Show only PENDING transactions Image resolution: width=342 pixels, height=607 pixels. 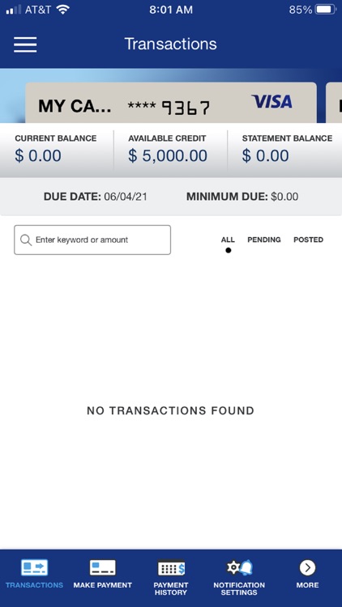(264, 240)
